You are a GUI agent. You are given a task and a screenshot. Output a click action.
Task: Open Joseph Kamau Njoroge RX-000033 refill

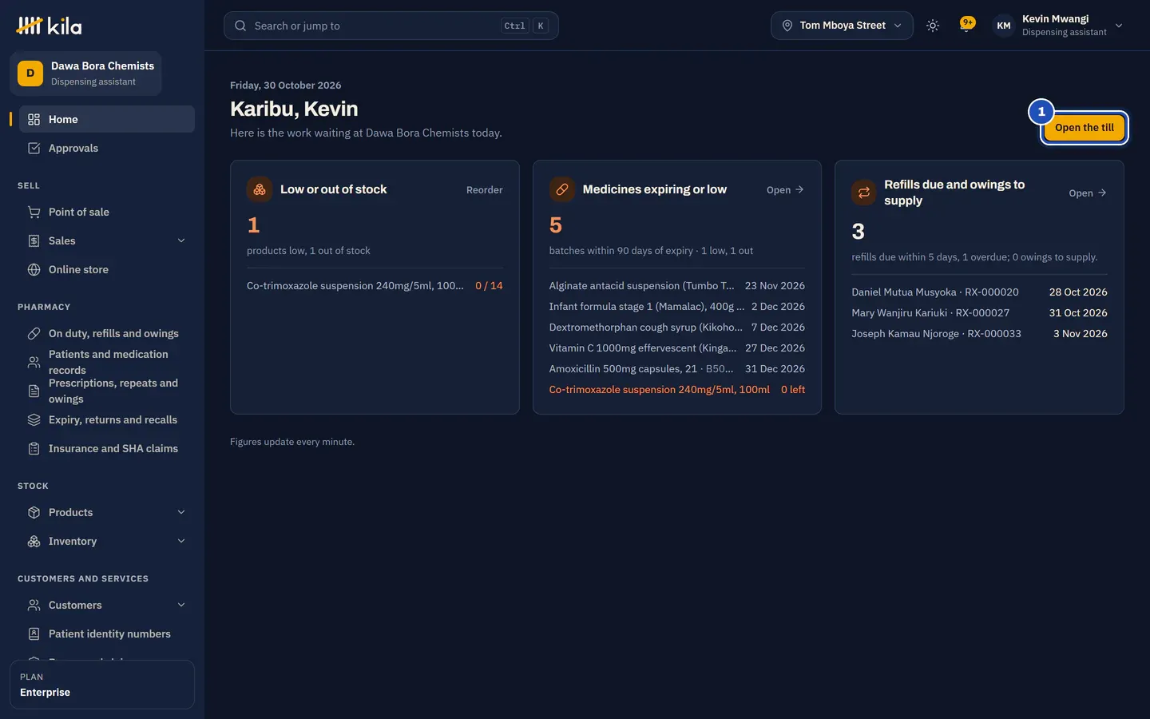pos(979,333)
